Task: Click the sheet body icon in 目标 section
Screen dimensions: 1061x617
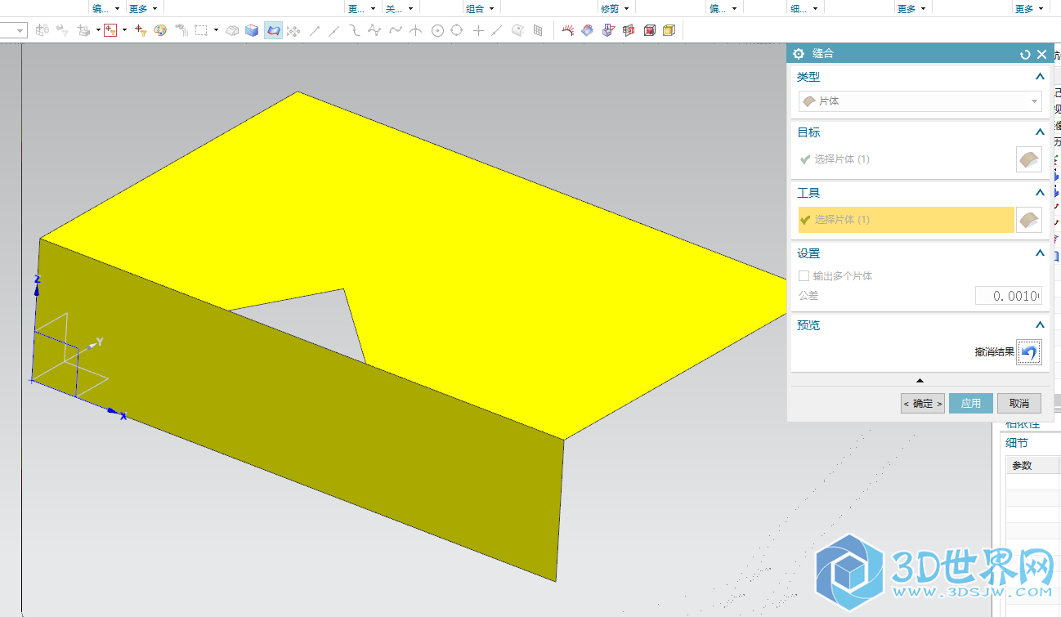Action: (1029, 159)
